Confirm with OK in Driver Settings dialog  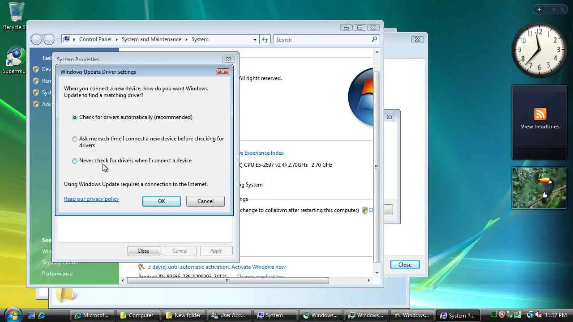tap(162, 201)
